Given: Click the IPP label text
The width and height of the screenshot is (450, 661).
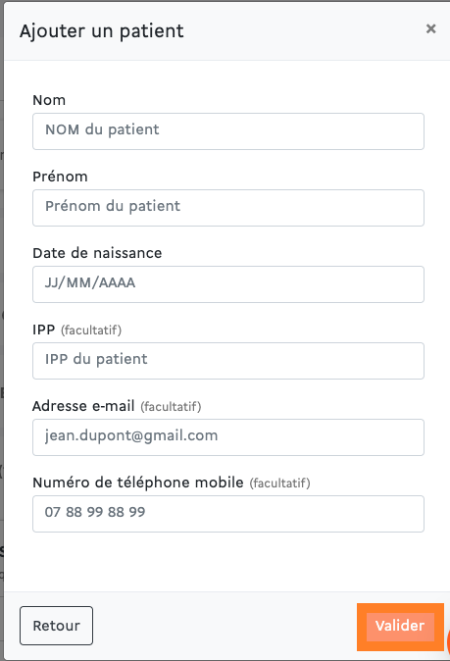Looking at the screenshot, I should (x=44, y=330).
